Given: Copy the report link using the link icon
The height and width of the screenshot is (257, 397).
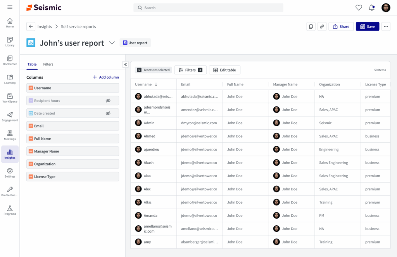Looking at the screenshot, I should coord(321,26).
